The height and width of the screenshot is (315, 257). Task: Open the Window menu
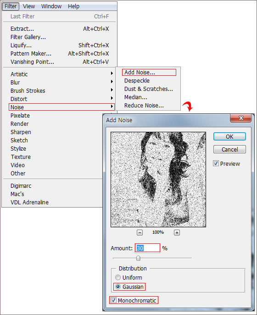pos(51,6)
